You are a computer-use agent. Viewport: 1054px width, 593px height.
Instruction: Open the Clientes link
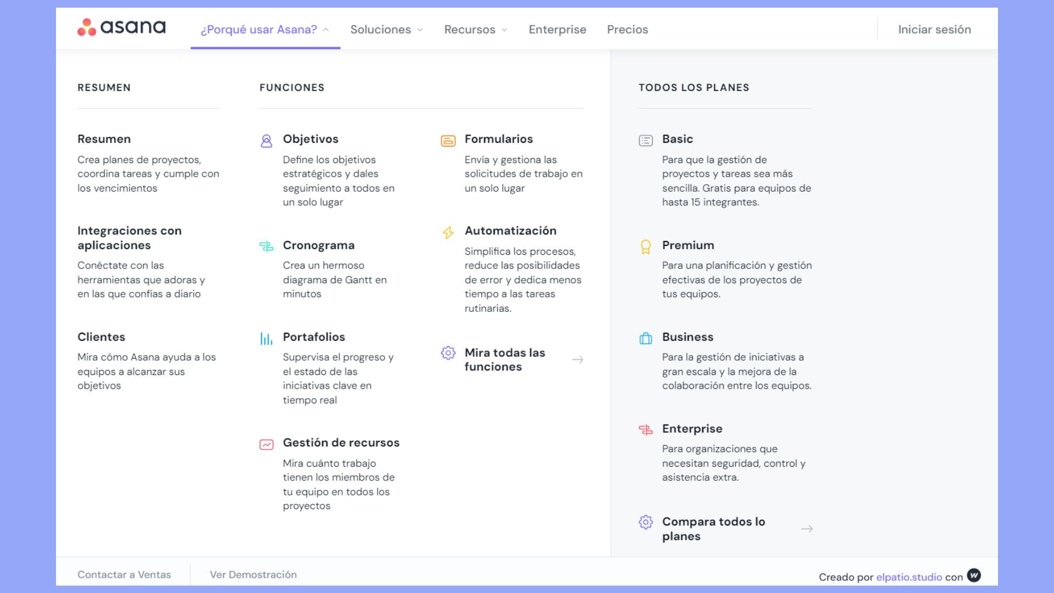coord(101,337)
